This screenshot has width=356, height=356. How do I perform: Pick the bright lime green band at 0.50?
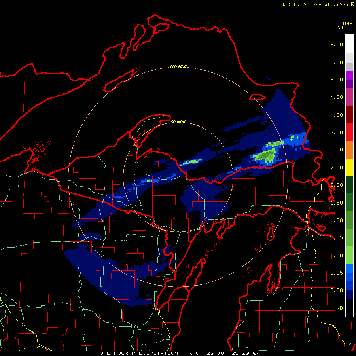[x=349, y=255]
